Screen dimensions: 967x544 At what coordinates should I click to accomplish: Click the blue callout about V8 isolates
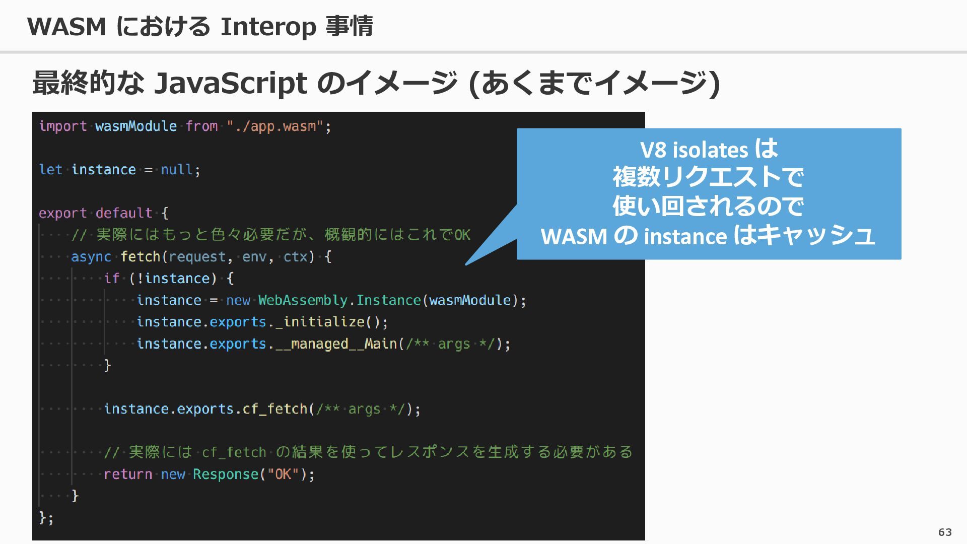tap(709, 194)
